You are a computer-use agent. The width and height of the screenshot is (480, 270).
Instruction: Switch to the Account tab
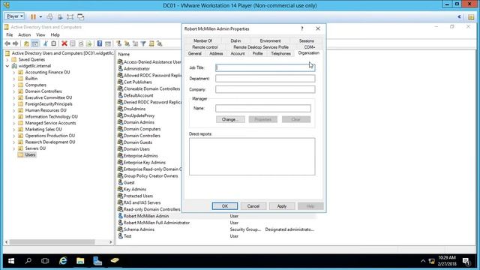tap(238, 53)
